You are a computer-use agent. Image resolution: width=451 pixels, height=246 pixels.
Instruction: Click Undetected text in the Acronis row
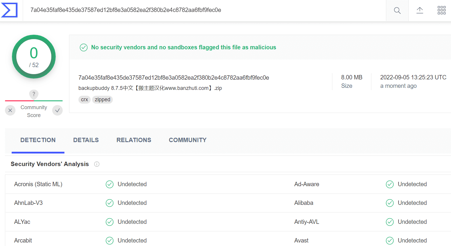(x=132, y=184)
